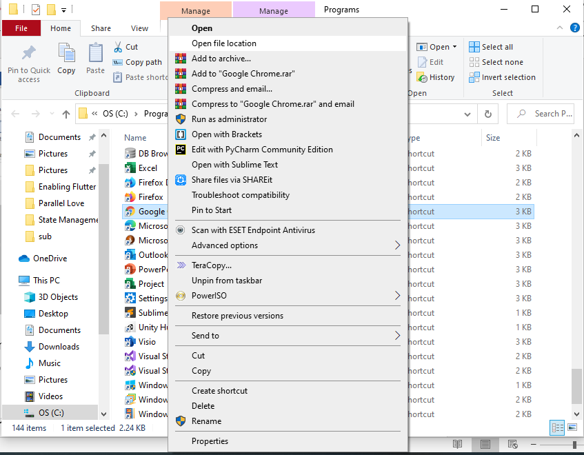This screenshot has height=455, width=584.
Task: Open the View ribbon tab
Action: pos(140,28)
